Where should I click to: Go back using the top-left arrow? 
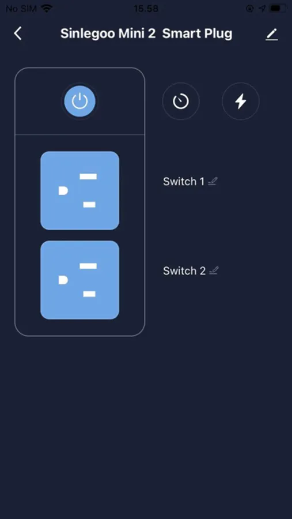[x=18, y=33]
